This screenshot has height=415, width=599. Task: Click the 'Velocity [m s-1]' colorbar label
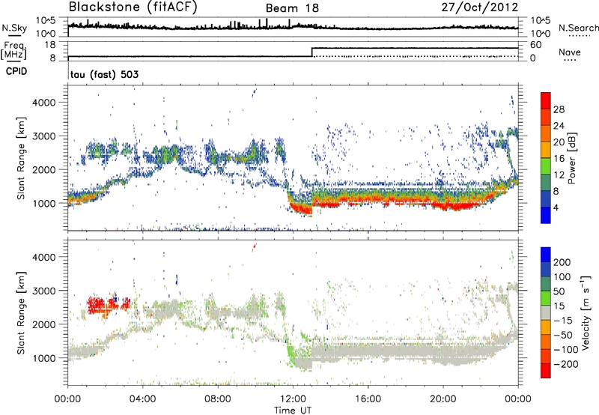[x=585, y=312]
